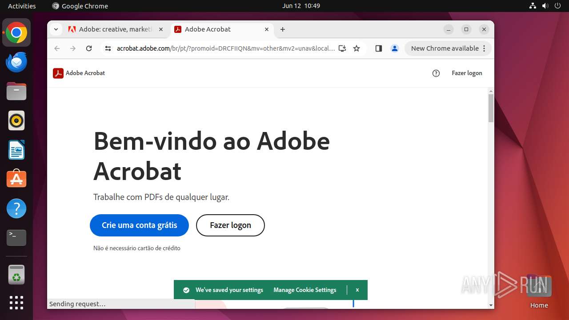
Task: Open Rhythmbox music player from the dock
Action: (16, 120)
